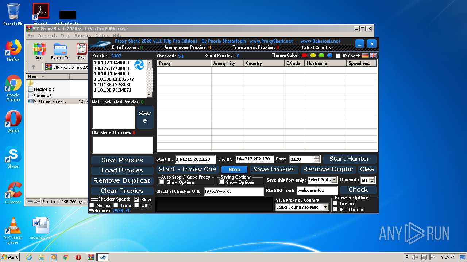Open WinRAR Help menu

coord(117,36)
